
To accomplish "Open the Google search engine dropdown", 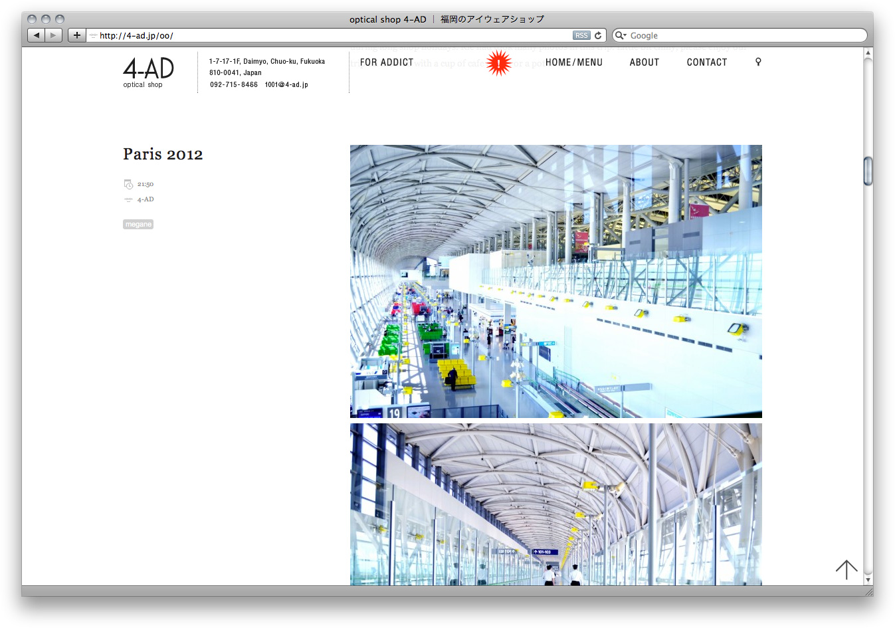I will point(620,36).
